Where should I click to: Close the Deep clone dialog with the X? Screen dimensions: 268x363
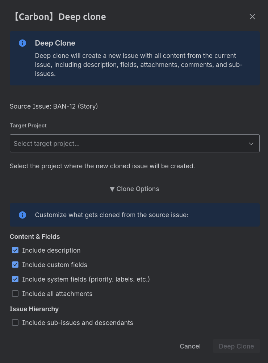(x=252, y=17)
